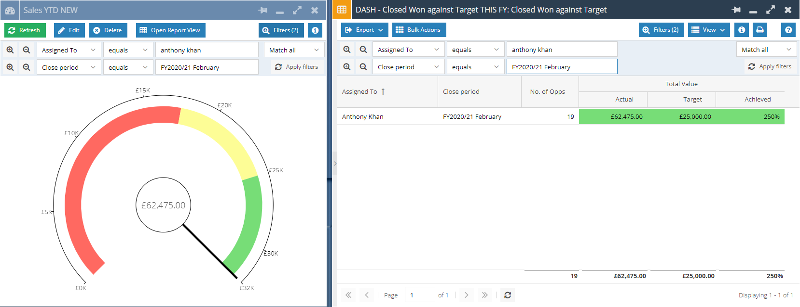Click the page number input field
800x307 pixels.
pos(419,295)
